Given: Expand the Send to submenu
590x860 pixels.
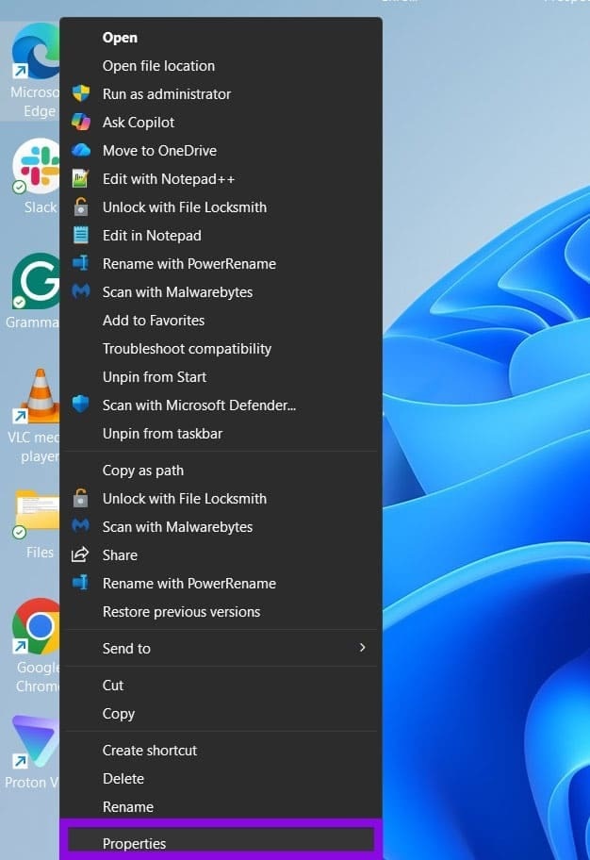Looking at the screenshot, I should (x=221, y=648).
